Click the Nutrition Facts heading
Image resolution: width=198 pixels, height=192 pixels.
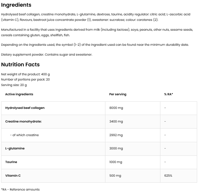pos(20,65)
